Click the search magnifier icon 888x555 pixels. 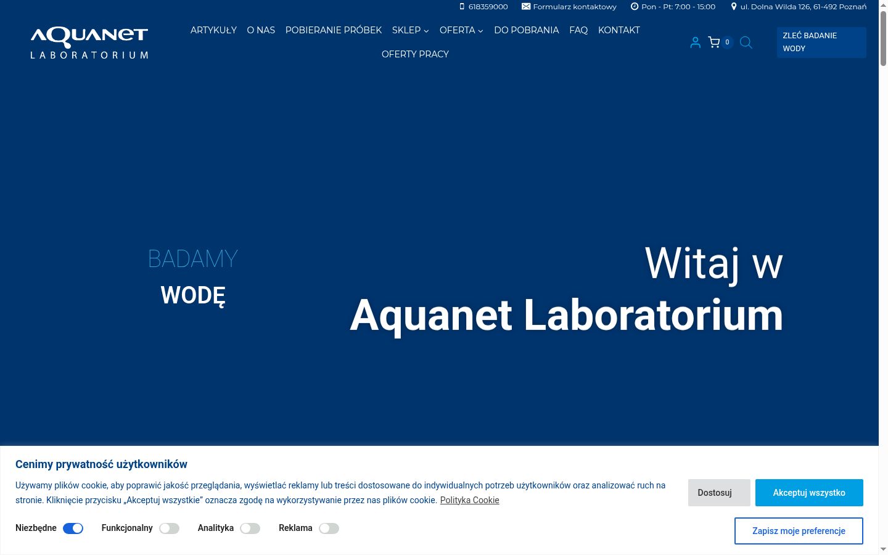[x=746, y=42]
